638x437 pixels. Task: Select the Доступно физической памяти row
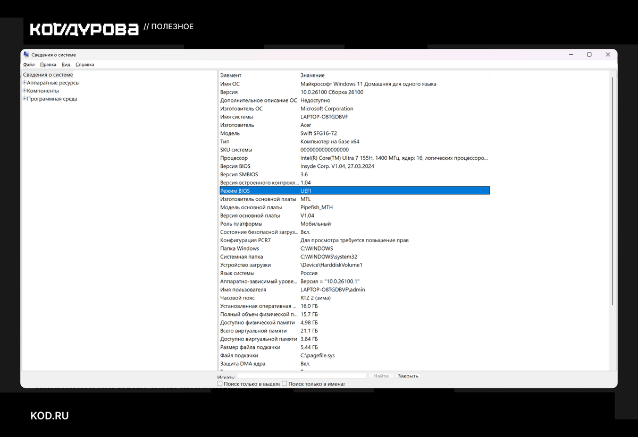355,322
